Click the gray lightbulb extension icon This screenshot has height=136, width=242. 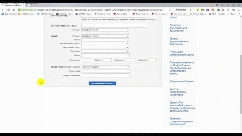point(228,10)
